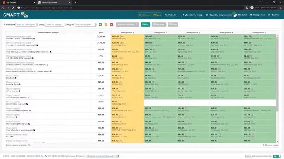Viewport: 284px width, 159px height.
Task: Focus the Модель search input
Action: tap(85, 24)
